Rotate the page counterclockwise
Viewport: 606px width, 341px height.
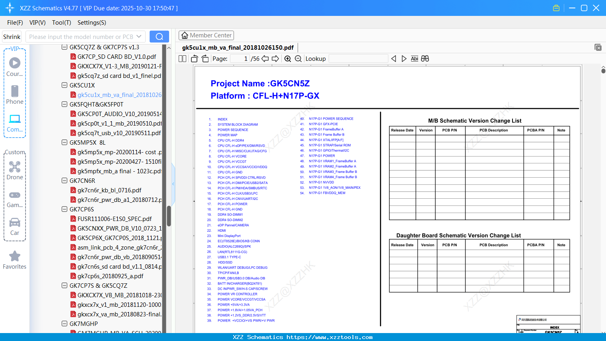(195, 59)
